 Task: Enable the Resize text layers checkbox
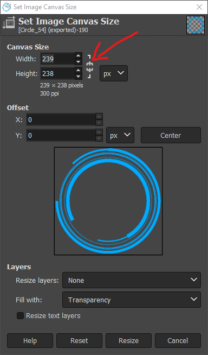pyautogui.click(x=21, y=315)
